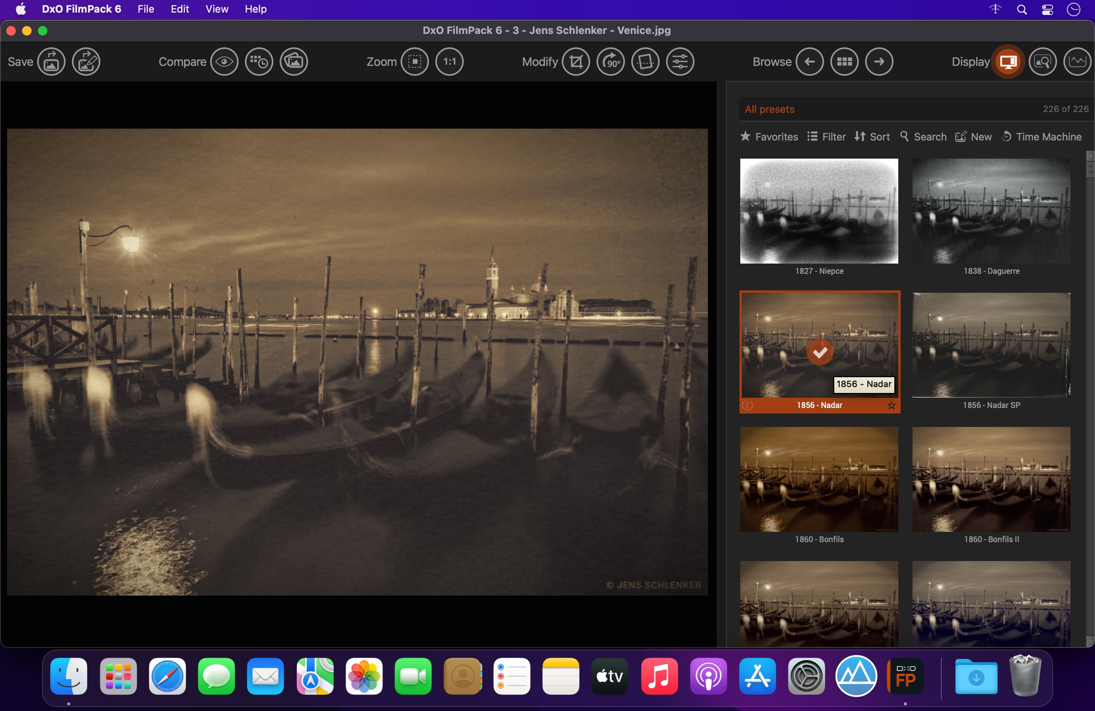Click the Save image icon
Viewport: 1095px width, 711px height.
[x=51, y=62]
